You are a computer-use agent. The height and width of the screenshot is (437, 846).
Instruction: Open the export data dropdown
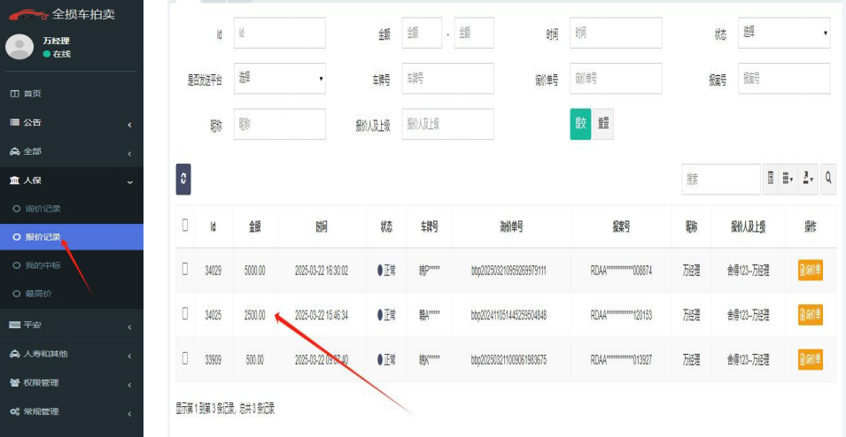pyautogui.click(x=808, y=179)
